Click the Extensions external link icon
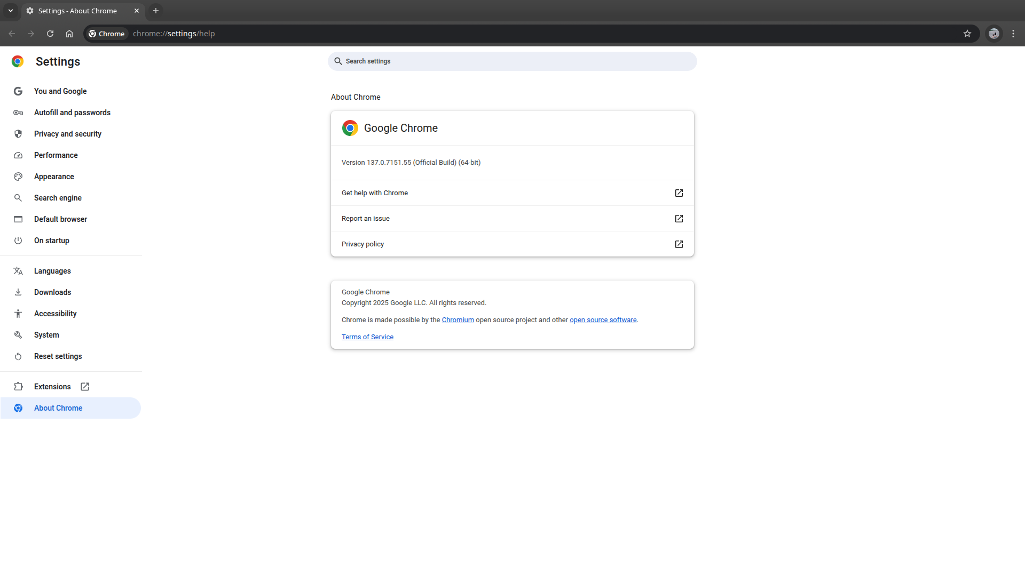 coord(85,387)
